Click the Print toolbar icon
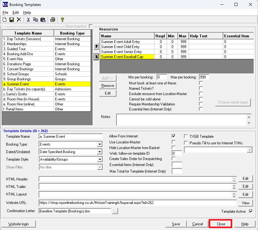Screen dimensions: 258x230 point(52,20)
